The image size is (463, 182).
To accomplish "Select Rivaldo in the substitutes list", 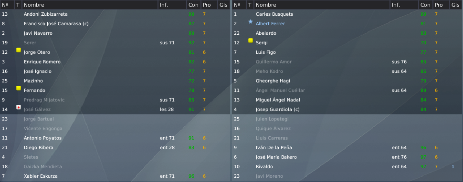I will coord(347,166).
